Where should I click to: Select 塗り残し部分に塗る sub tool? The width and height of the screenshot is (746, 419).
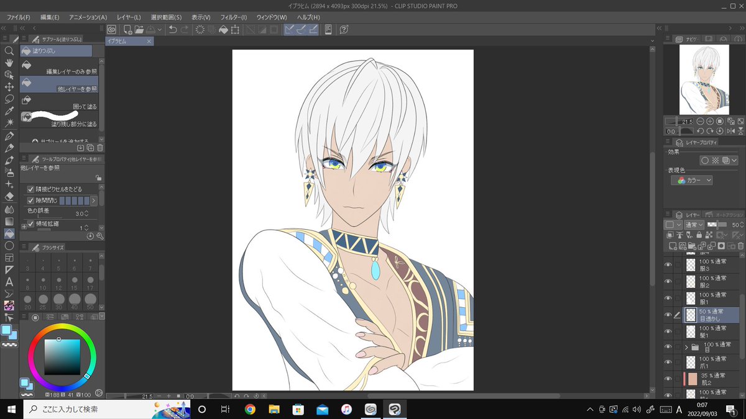(59, 120)
